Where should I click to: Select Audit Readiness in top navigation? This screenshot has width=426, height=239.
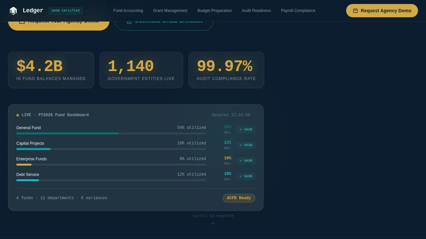tap(256, 11)
